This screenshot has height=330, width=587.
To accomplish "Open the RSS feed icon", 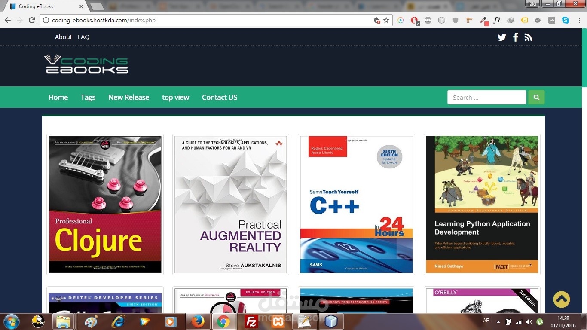I will pos(528,37).
